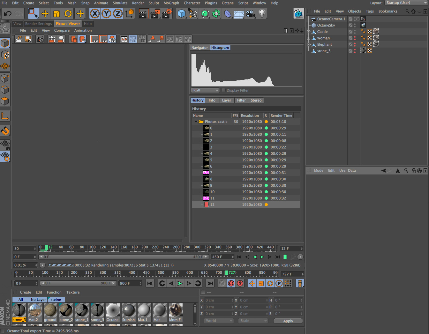Screen dimensions: 429x334
Task: Click the main timeline Play button
Action: click(180, 283)
